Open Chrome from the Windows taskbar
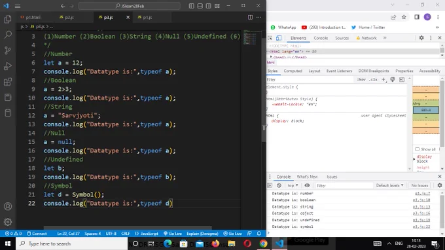Image resolution: width=445 pixels, height=250 pixels. tap(263, 243)
